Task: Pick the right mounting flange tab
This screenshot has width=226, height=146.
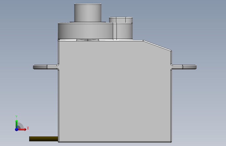Action: point(184,67)
